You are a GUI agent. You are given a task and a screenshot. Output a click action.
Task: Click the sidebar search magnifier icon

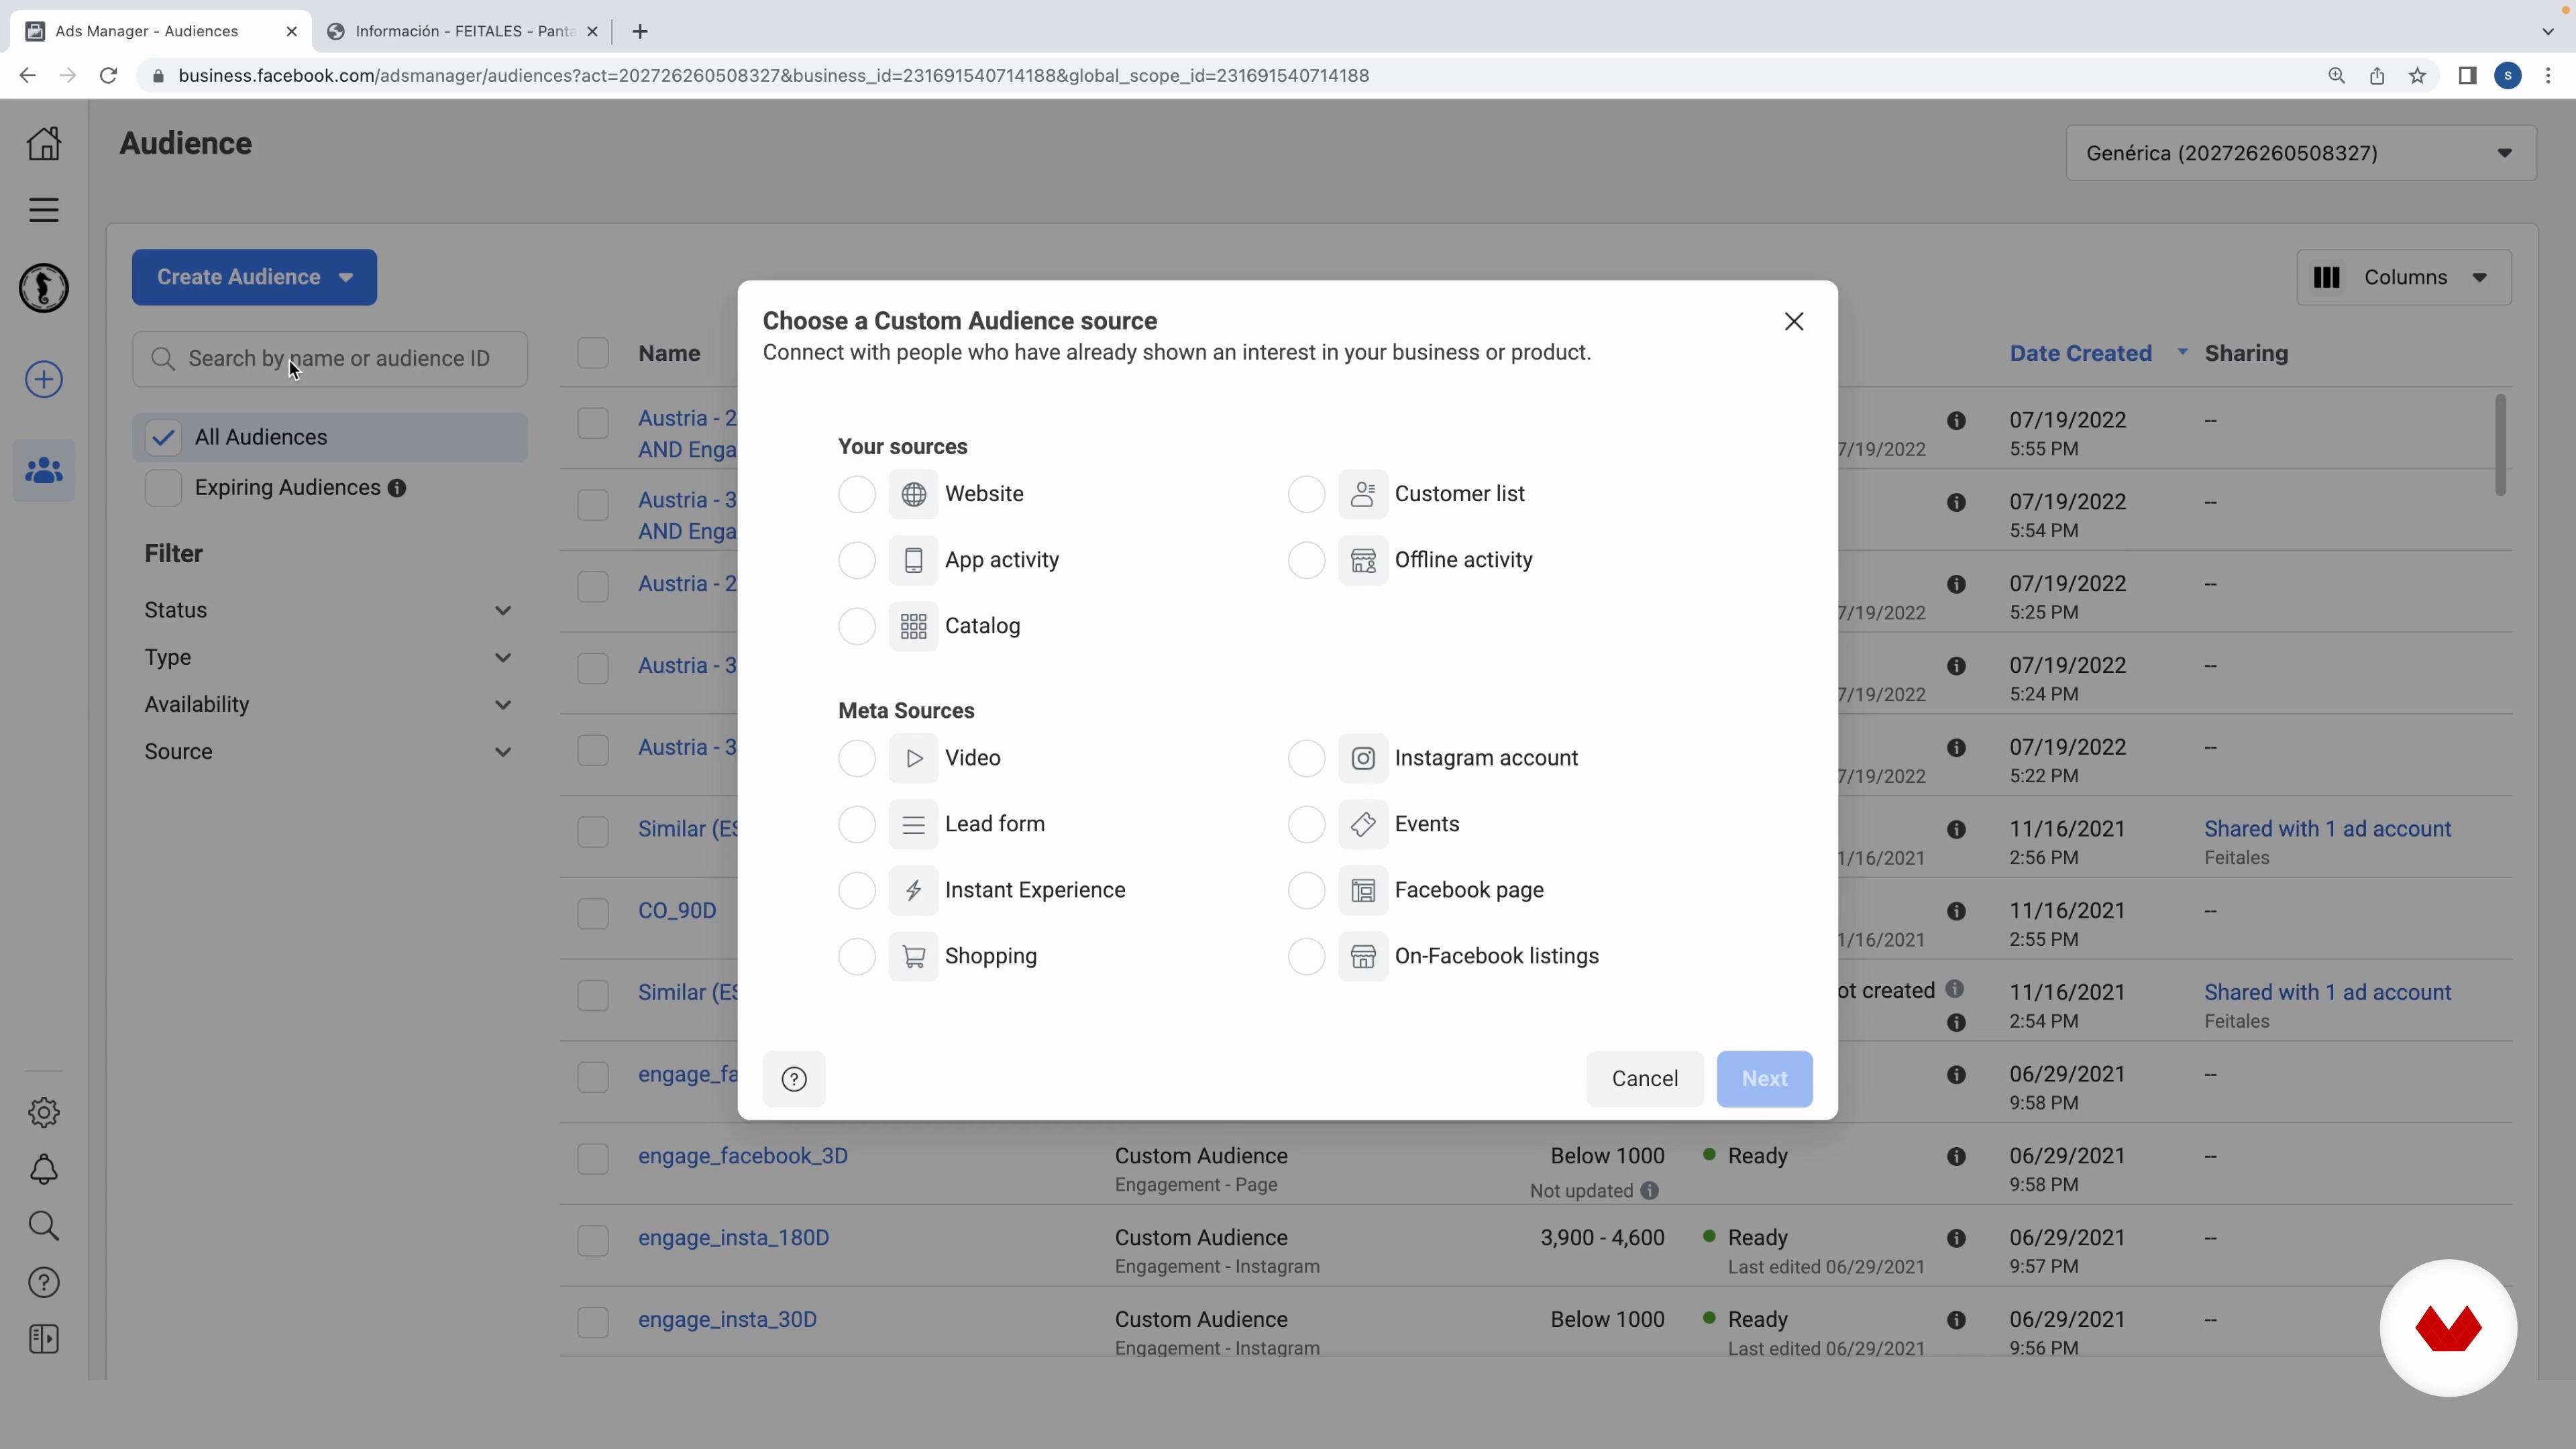[44, 1226]
